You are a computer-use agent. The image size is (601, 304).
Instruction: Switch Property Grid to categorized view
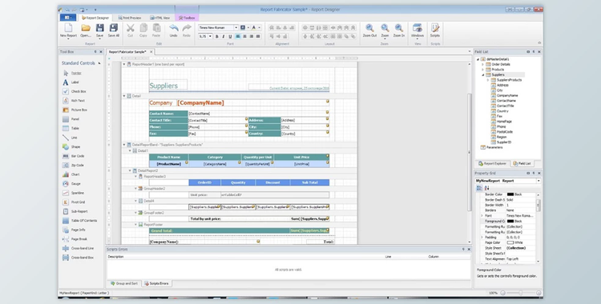pos(478,188)
